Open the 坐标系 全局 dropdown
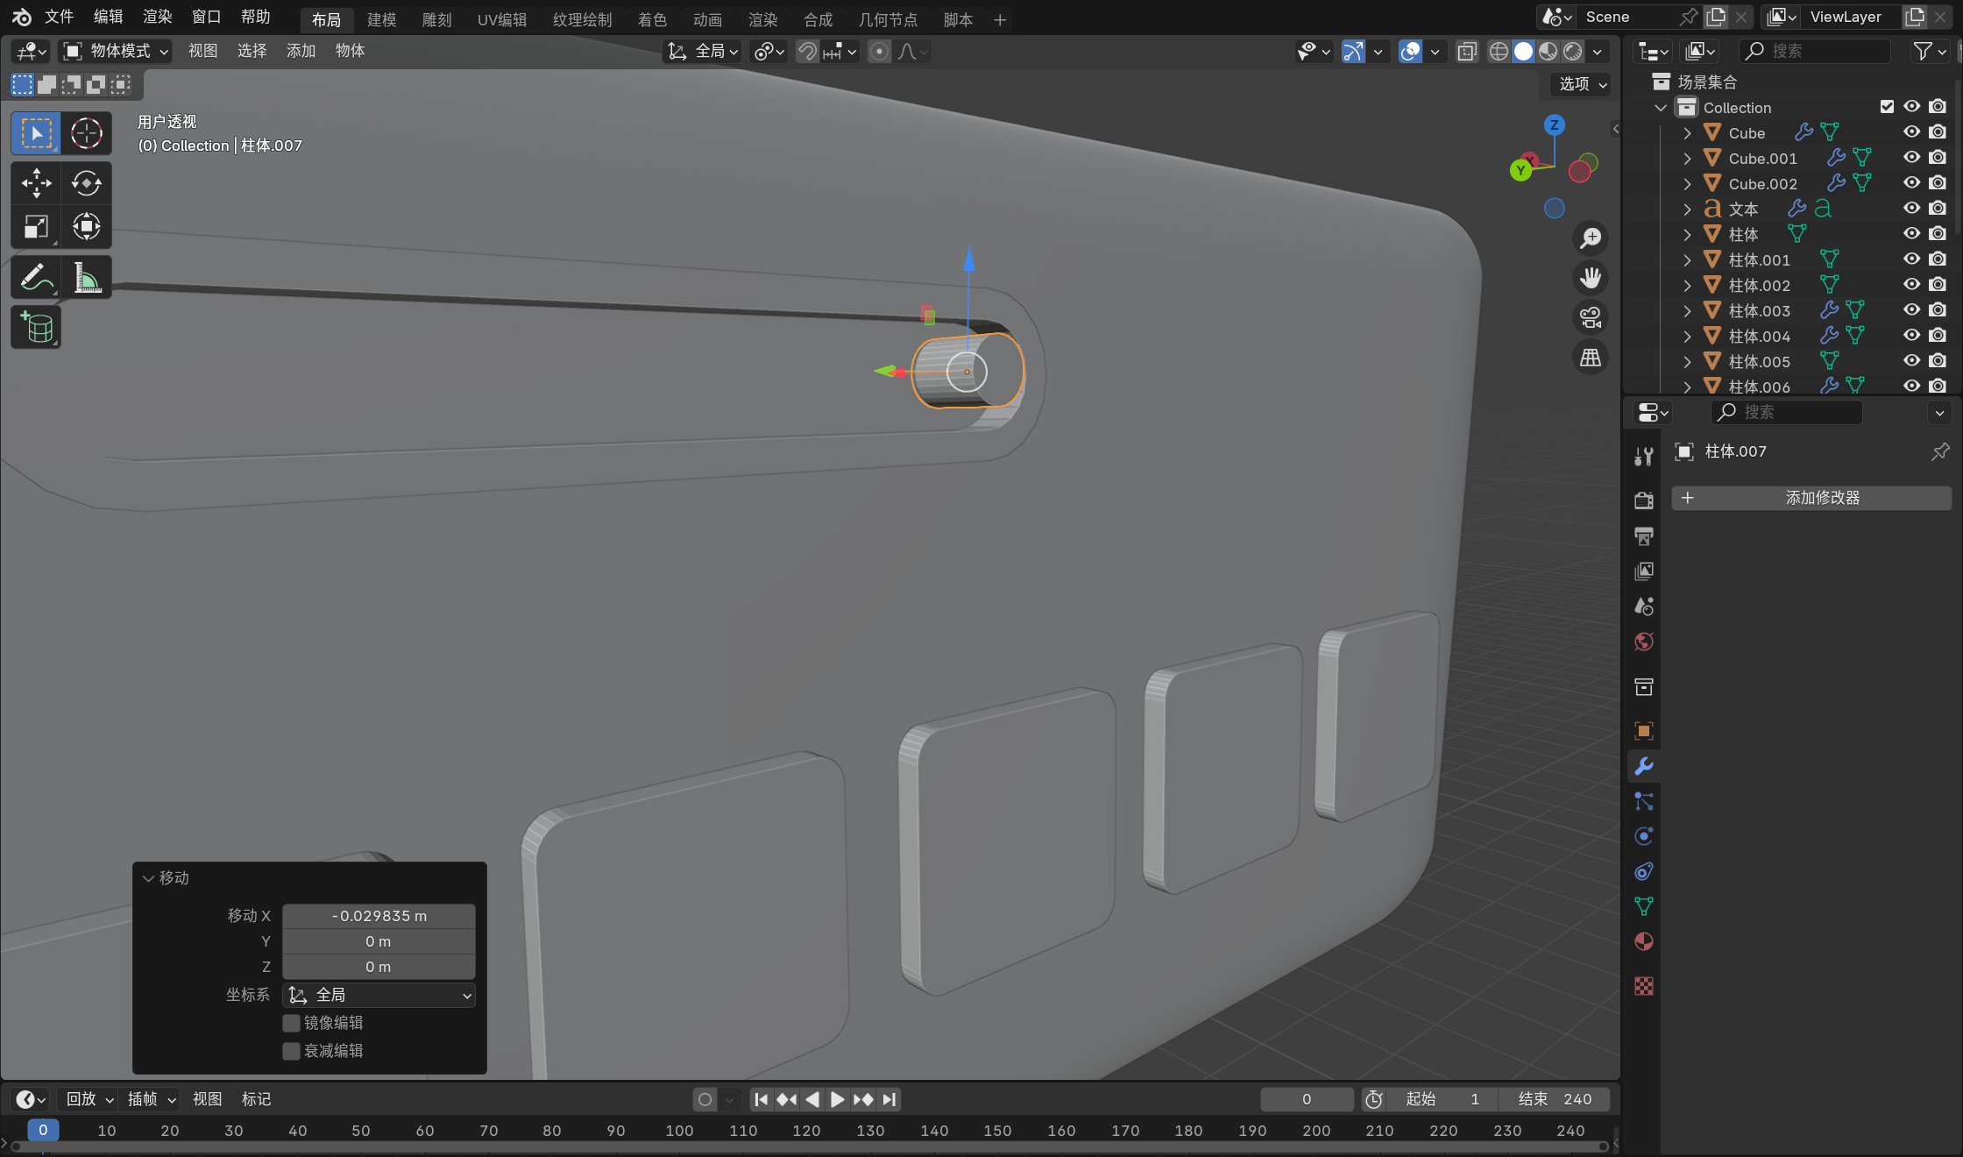 click(x=379, y=995)
